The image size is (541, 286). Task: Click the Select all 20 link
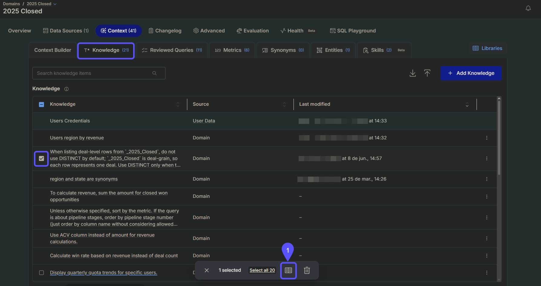click(262, 270)
